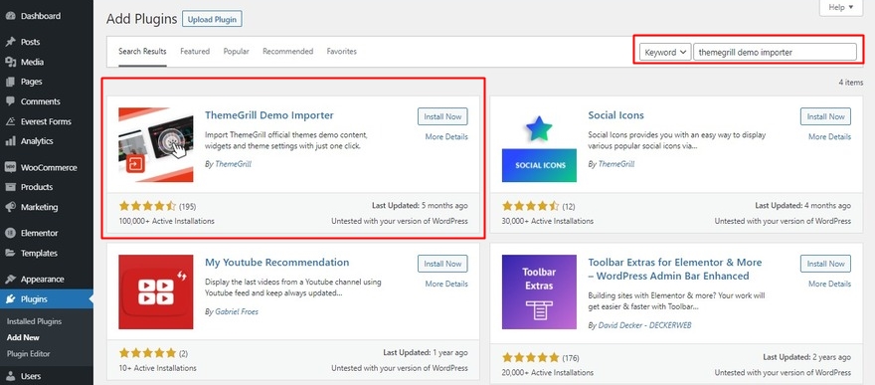
Task: Click the My Youtube Recommendation title link
Action: (276, 263)
